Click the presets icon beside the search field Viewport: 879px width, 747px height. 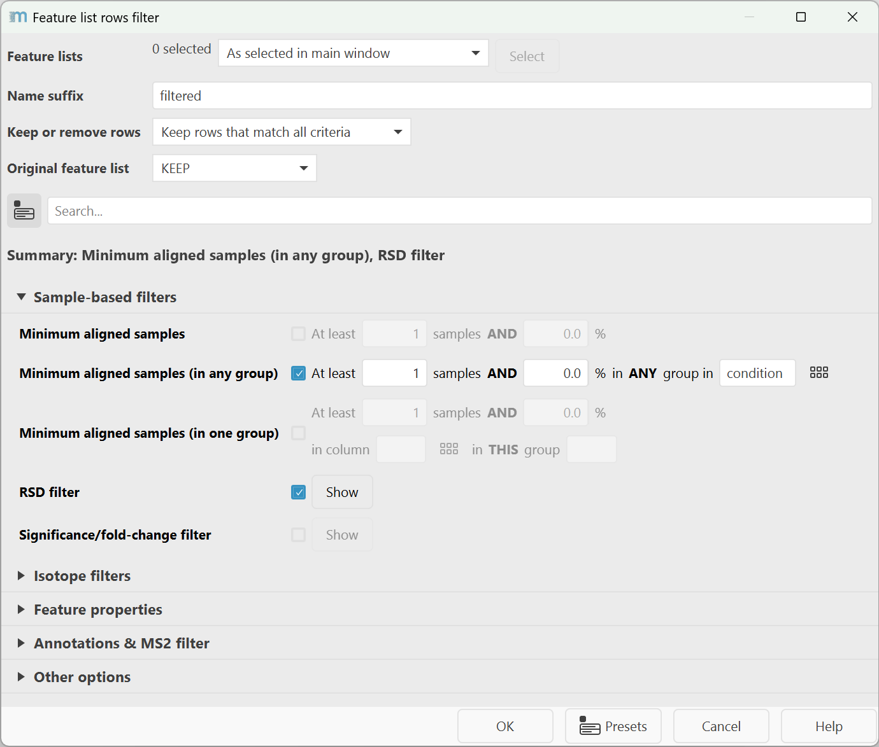point(24,211)
